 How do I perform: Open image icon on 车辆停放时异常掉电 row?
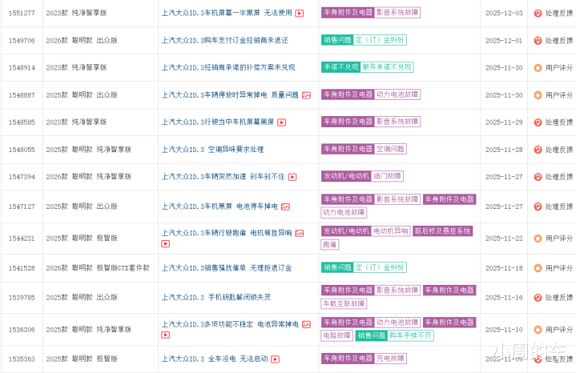[x=306, y=95]
